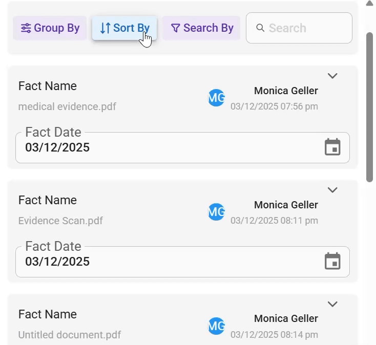Click MG avatar on Evidence Scan card

click(x=216, y=212)
